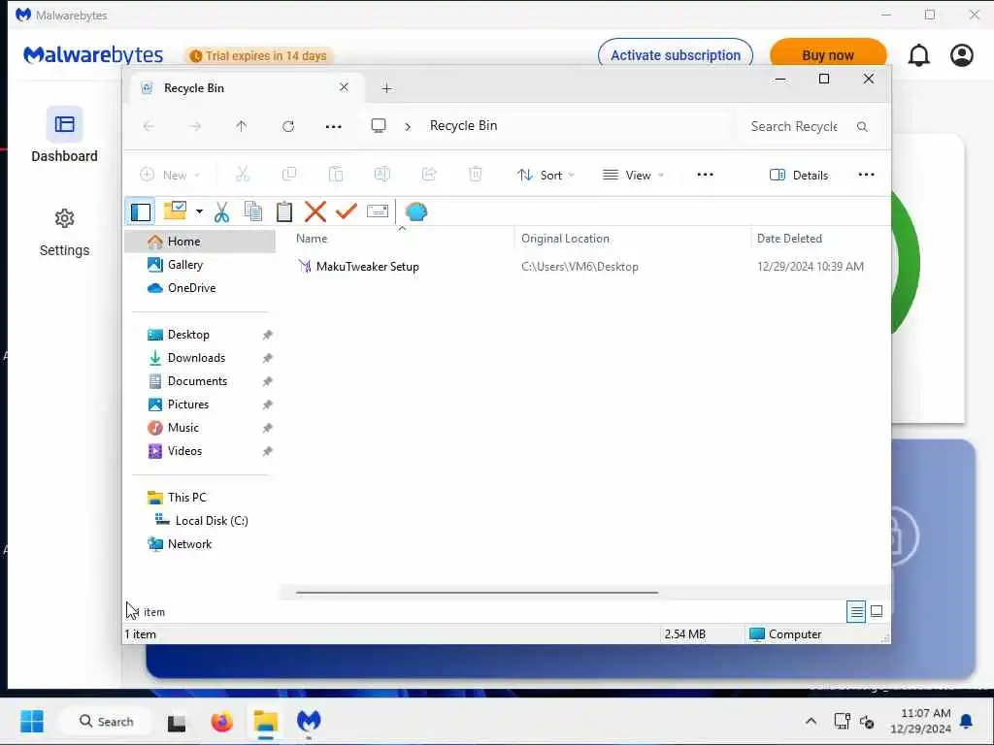Click the monitor icon in address bar
This screenshot has height=745, width=994.
(379, 125)
